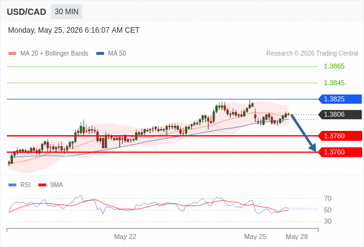Click the chart date and time text
Screen dimensions: 364x247
coord(74,30)
